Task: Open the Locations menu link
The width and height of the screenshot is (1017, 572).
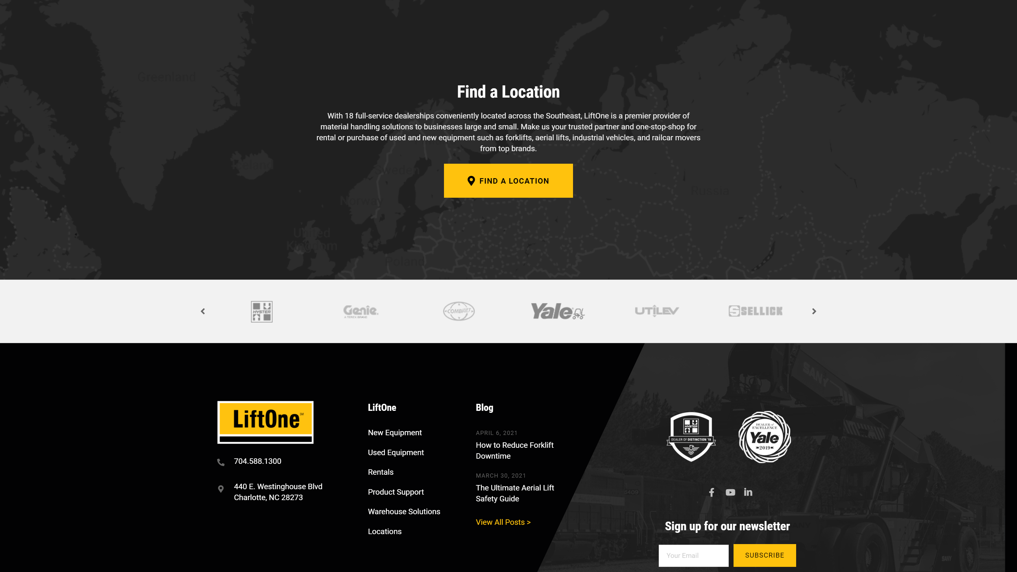Action: tap(385, 531)
